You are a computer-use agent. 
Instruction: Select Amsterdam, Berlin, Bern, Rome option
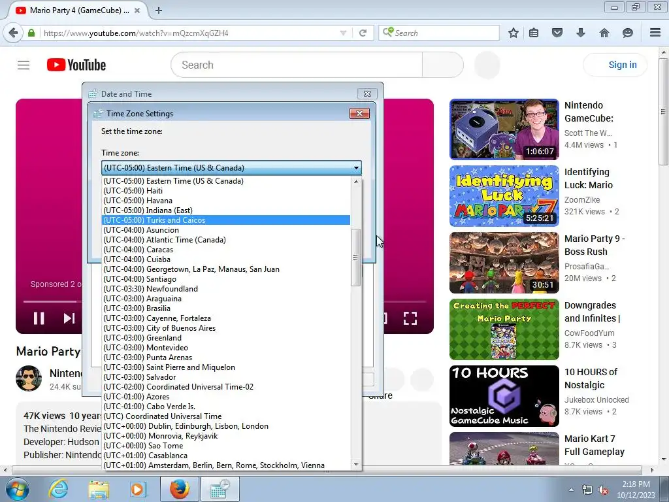point(225,465)
